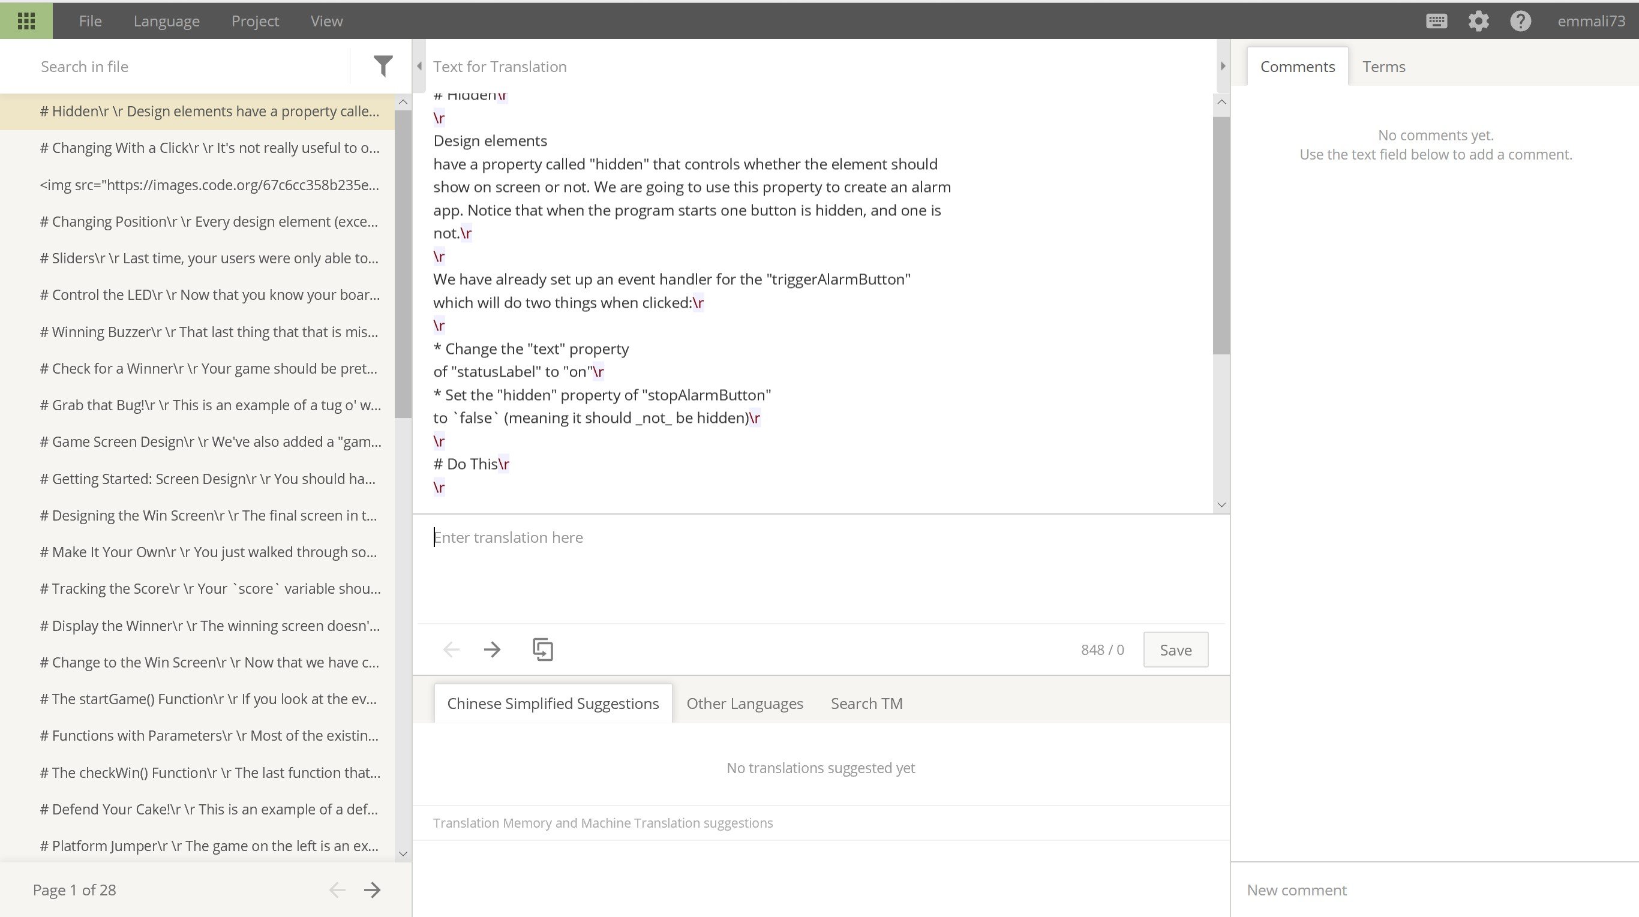The height and width of the screenshot is (917, 1639).
Task: Copy source text into translation icon
Action: [x=543, y=650]
